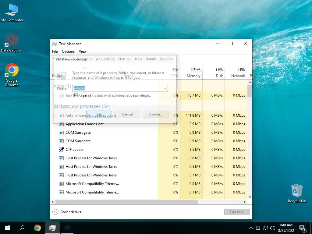Viewport: 312px width, 234px height.
Task: Collapse view with Fewer details chevron
Action: click(x=55, y=212)
